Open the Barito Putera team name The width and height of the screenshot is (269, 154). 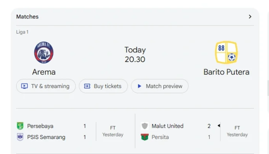tap(226, 72)
